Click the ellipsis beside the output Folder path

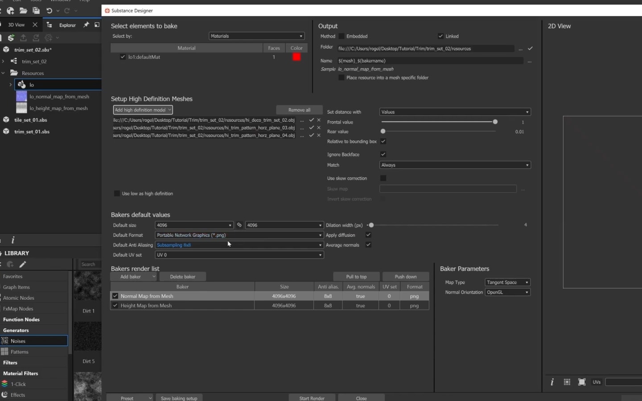click(520, 49)
